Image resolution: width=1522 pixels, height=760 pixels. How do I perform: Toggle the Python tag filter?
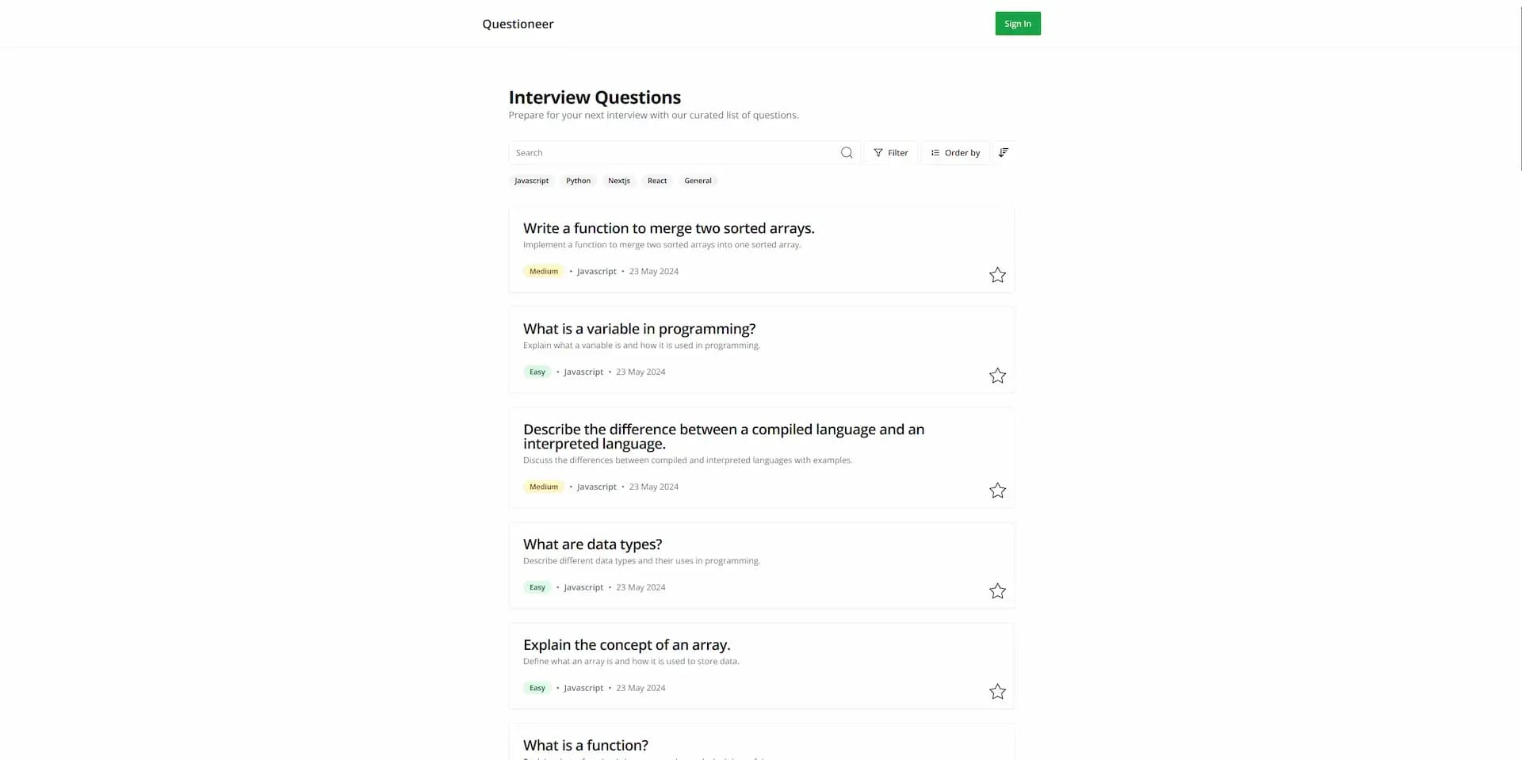click(578, 181)
